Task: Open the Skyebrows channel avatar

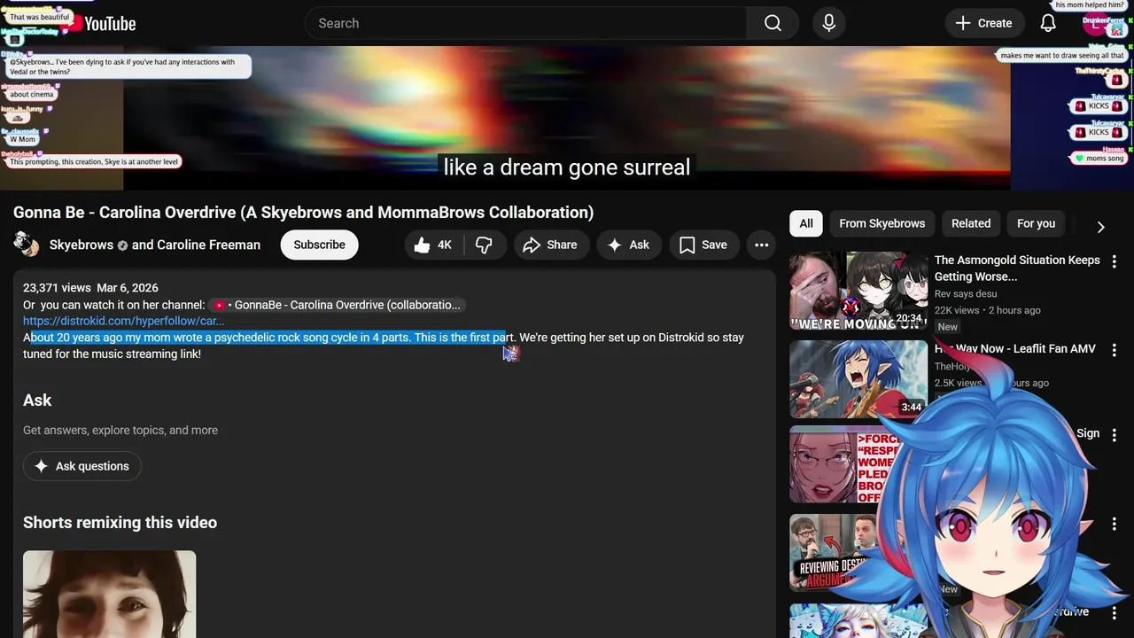Action: (27, 245)
